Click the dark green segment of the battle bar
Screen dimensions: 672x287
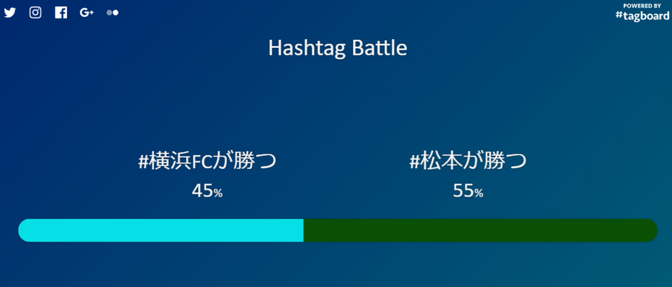[477, 230]
